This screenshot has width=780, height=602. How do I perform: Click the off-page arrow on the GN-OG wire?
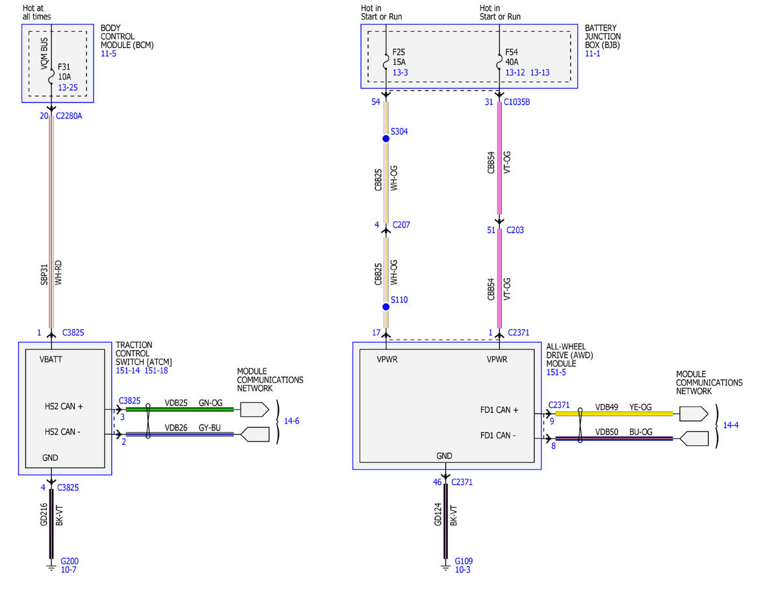(x=254, y=410)
